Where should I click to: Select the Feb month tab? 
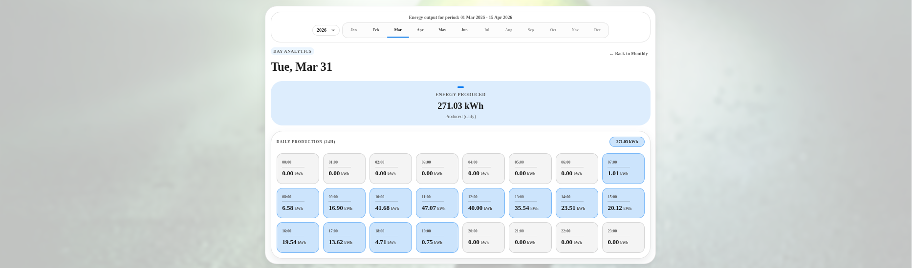tap(376, 30)
